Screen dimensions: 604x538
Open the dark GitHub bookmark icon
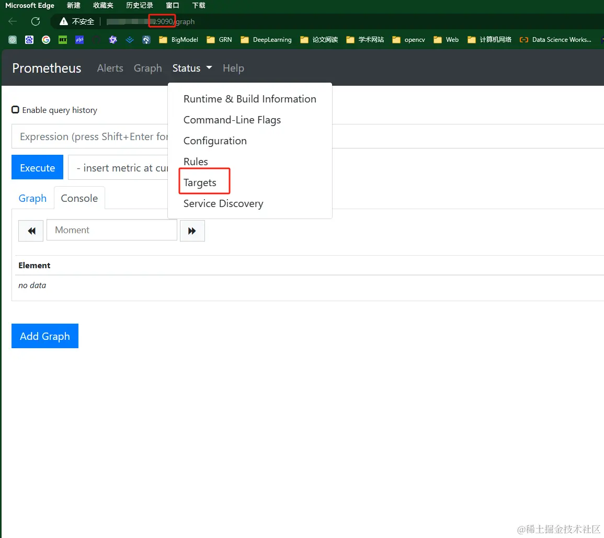click(x=96, y=40)
